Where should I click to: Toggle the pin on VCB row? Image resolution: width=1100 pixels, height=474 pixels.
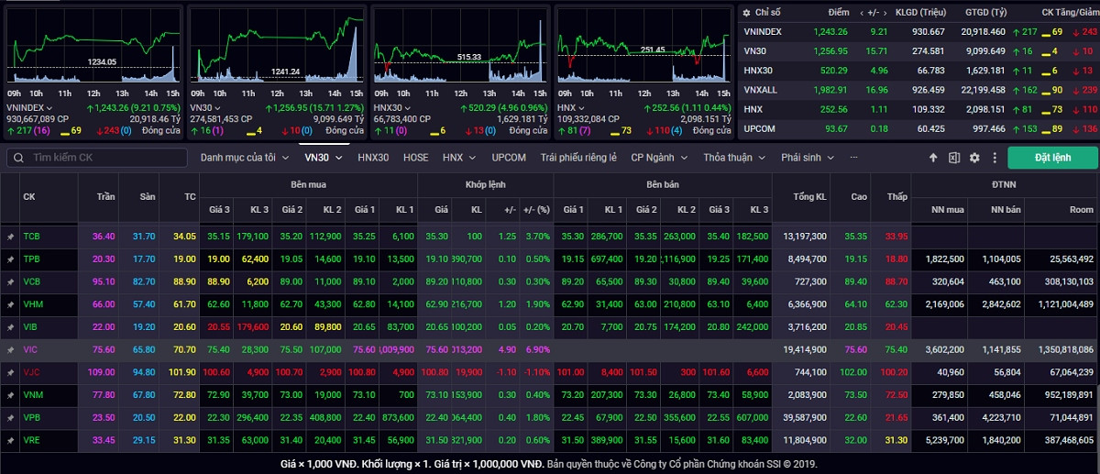[x=10, y=281]
